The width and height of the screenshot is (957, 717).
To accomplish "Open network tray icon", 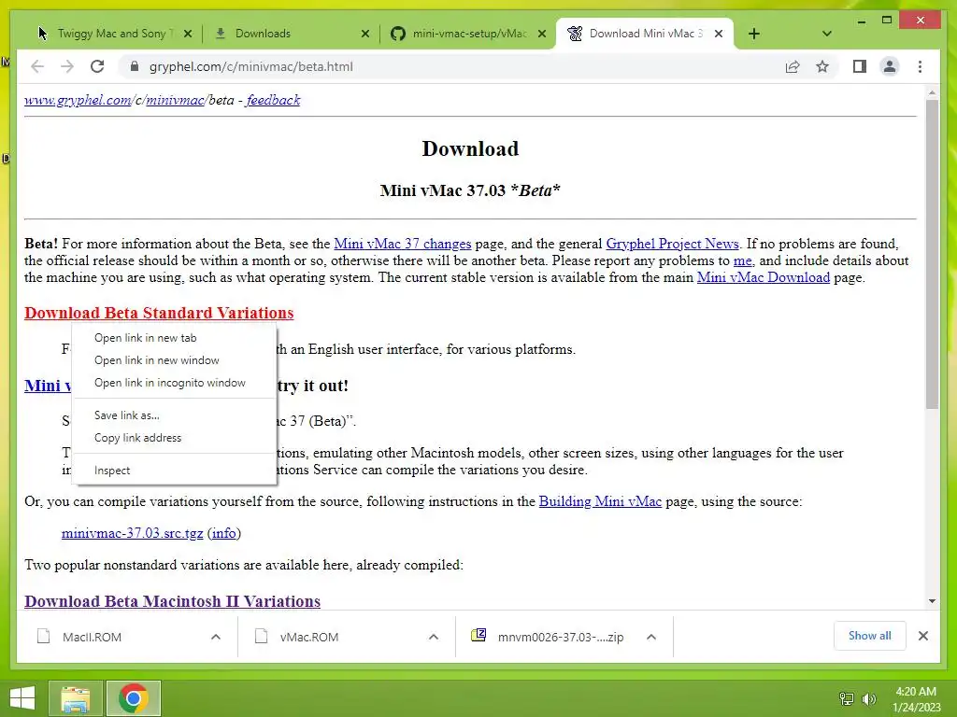I will click(x=846, y=698).
